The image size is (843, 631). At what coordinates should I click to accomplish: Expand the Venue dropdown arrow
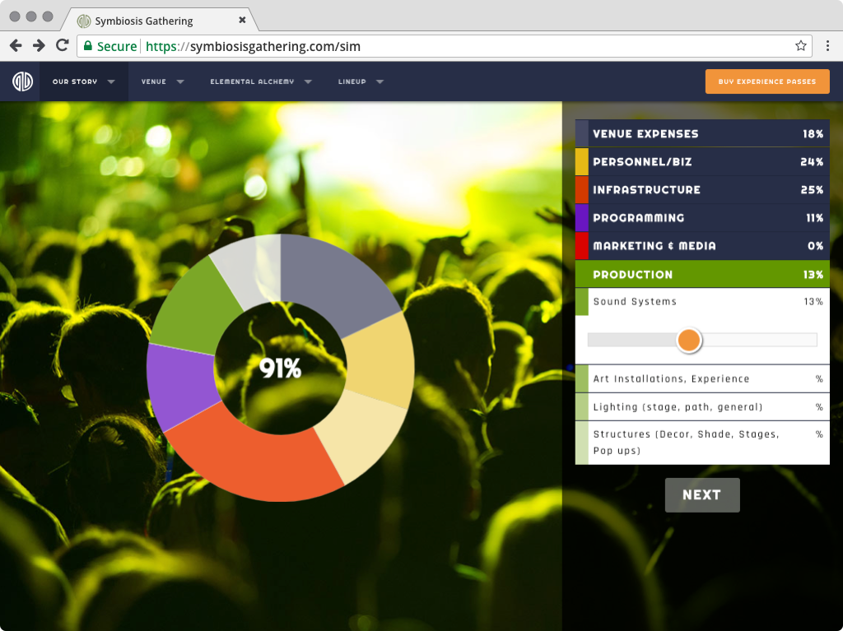click(x=180, y=81)
